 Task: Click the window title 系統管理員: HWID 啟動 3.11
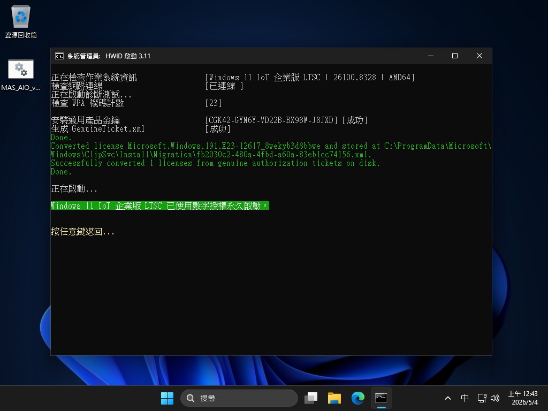(109, 56)
